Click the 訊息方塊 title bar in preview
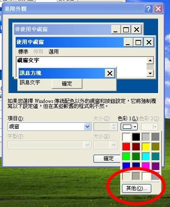This screenshot has height=207, width=170. pos(62,73)
